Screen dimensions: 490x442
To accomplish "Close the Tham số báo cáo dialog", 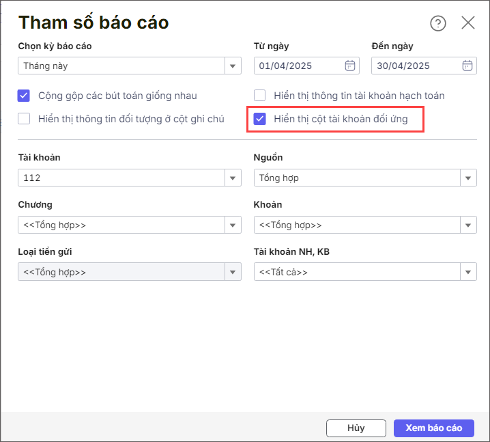I will tap(467, 23).
